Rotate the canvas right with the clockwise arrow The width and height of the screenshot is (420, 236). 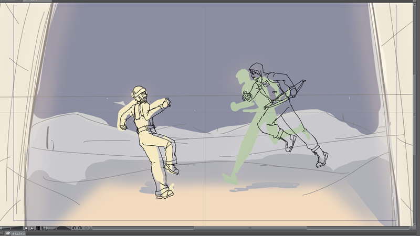pos(80,228)
